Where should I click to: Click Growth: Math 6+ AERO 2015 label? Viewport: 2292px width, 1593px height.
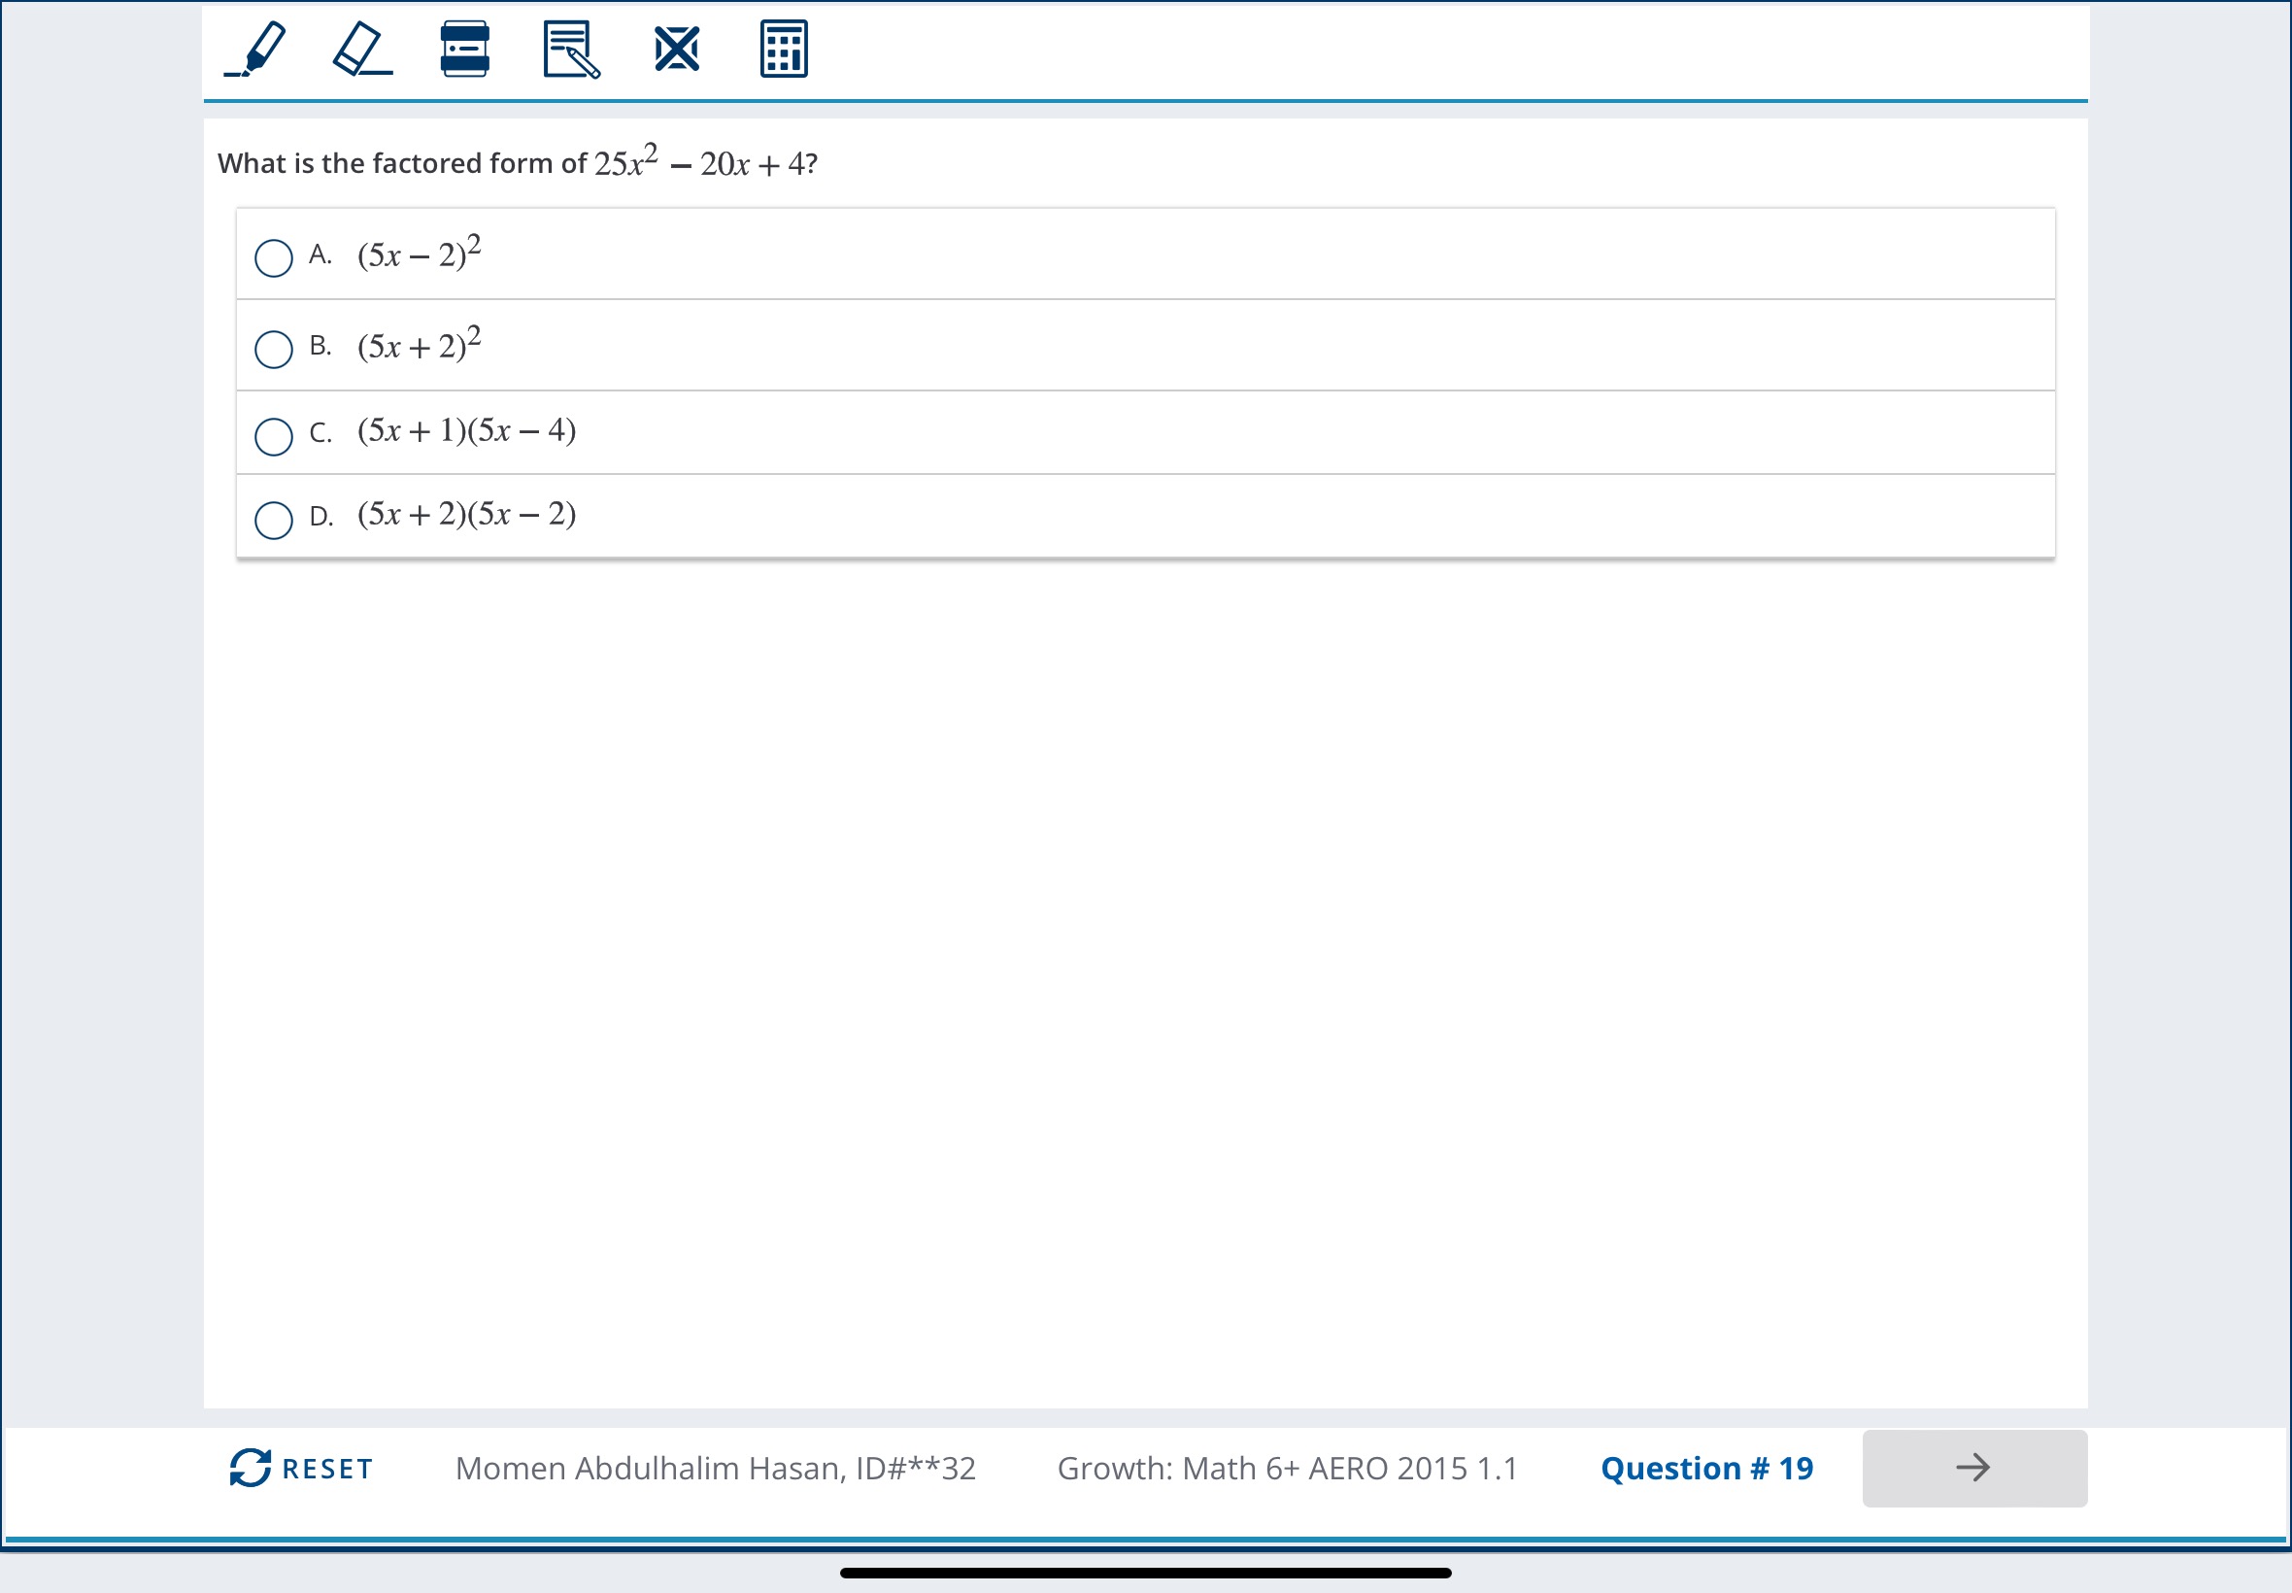click(1287, 1469)
